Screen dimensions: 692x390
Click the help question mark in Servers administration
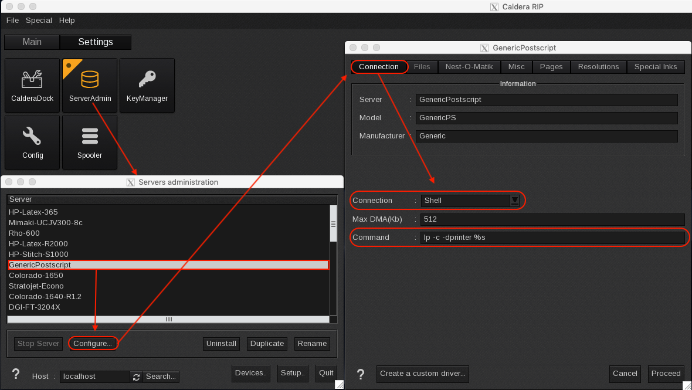point(15,374)
